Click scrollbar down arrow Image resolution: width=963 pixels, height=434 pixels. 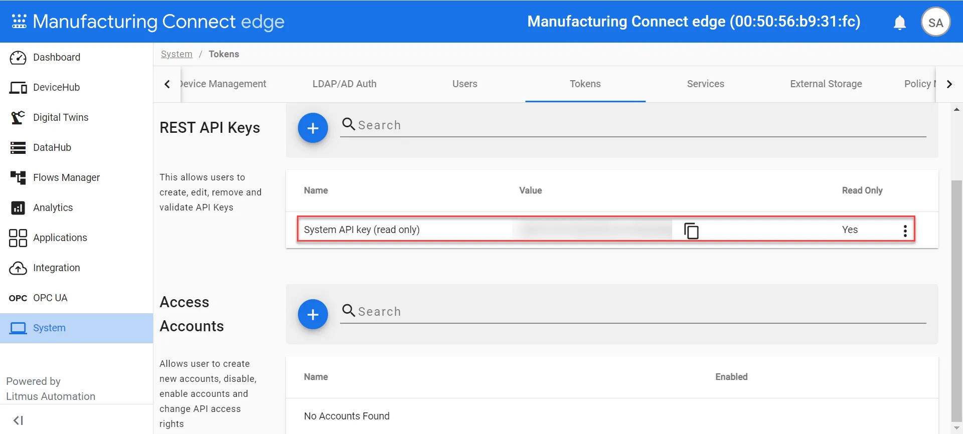(957, 428)
